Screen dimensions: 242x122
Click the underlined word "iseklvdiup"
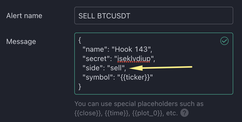point(134,59)
